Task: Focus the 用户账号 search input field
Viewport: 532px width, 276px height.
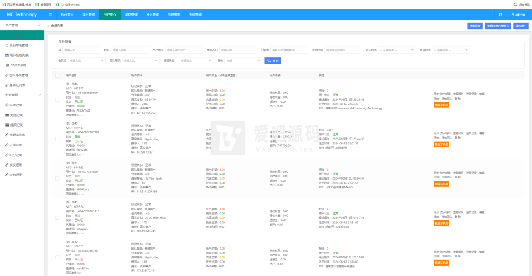Action: pos(183,50)
